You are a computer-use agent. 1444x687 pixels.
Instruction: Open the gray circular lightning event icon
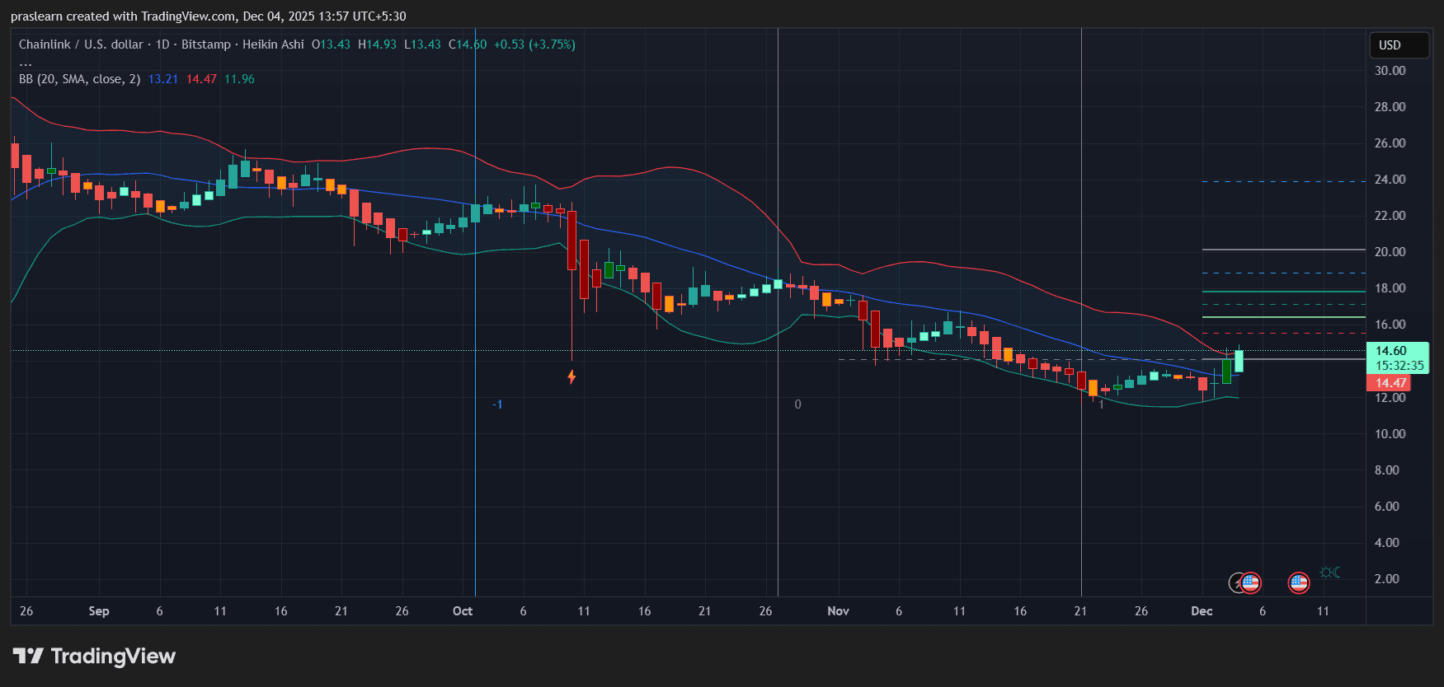[x=1236, y=583]
